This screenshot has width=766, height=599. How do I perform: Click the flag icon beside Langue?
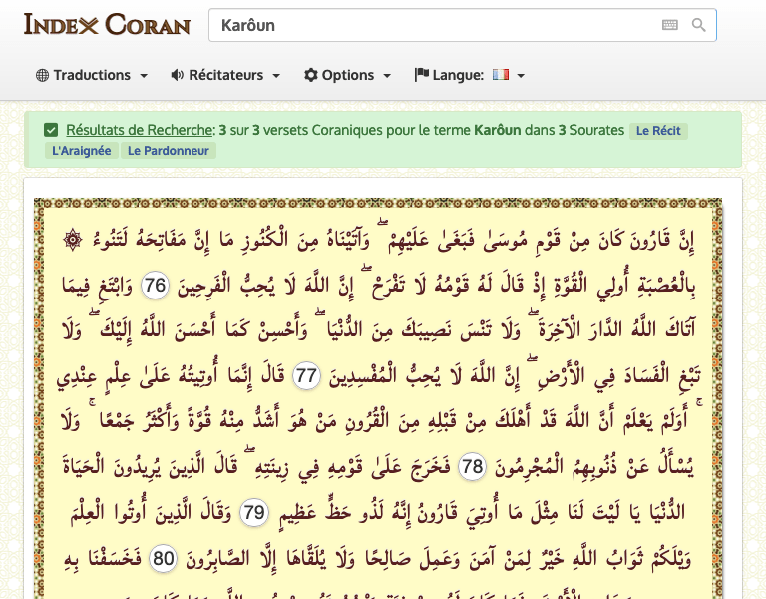(x=422, y=74)
